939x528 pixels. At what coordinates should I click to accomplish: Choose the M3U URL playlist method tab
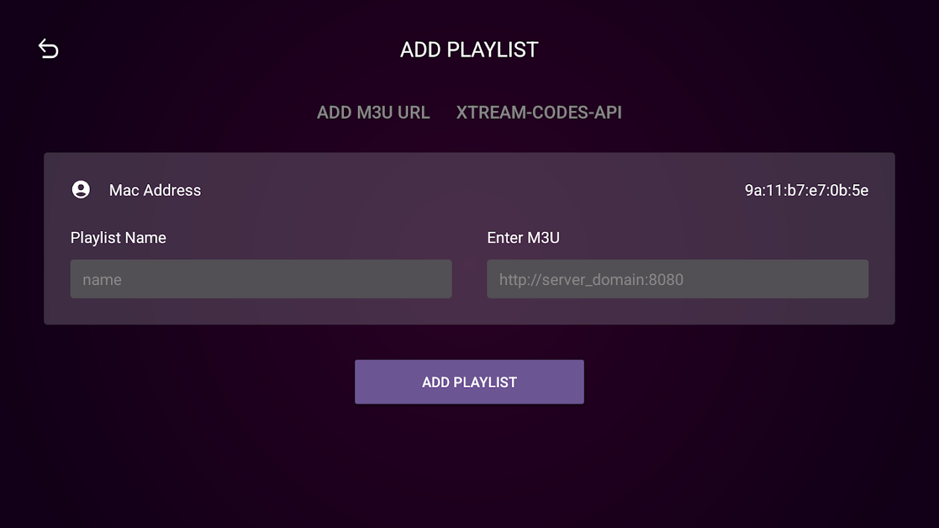[x=373, y=112]
